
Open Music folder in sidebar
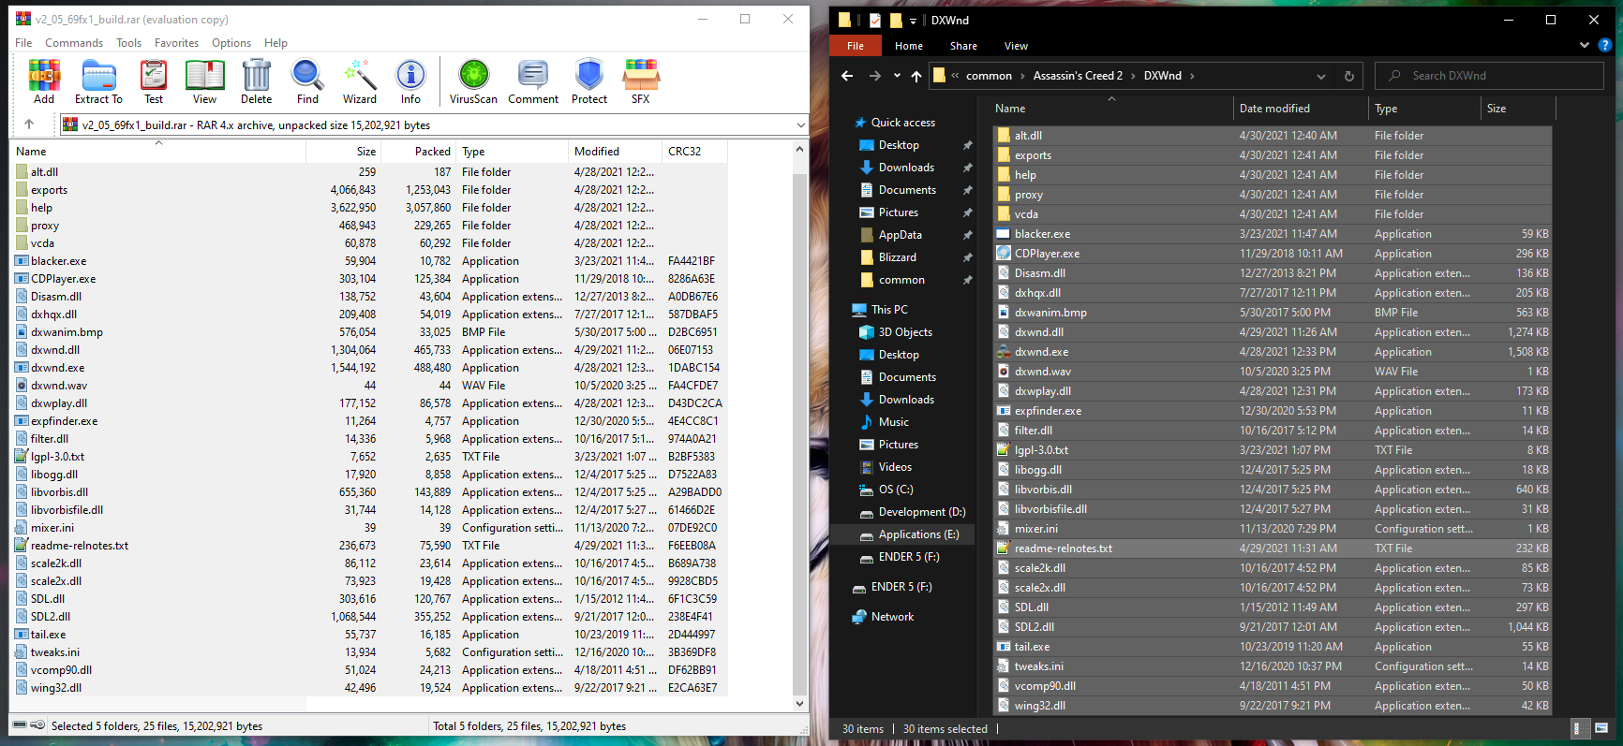(x=893, y=422)
